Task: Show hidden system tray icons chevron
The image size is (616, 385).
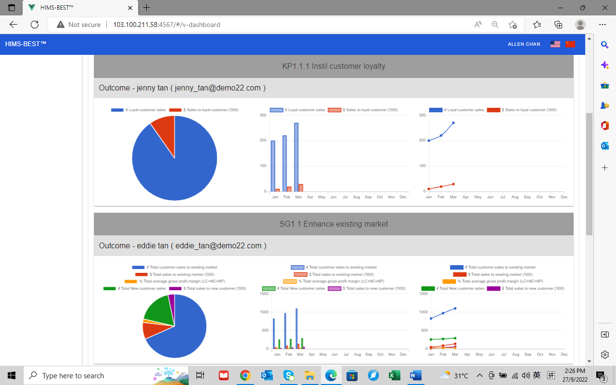Action: click(x=479, y=375)
